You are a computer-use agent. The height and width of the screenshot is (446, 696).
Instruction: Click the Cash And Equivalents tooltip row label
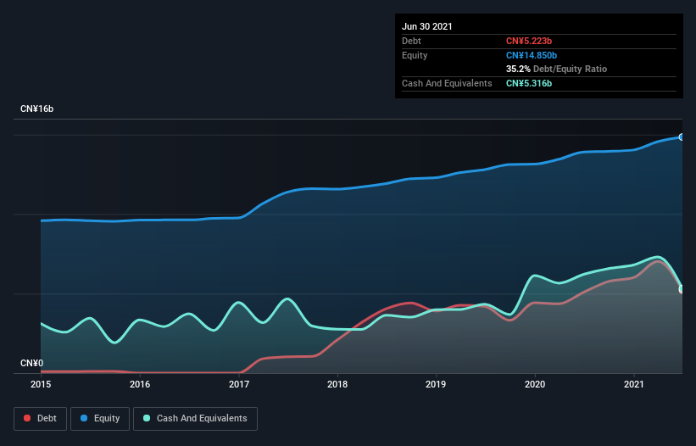tap(447, 83)
